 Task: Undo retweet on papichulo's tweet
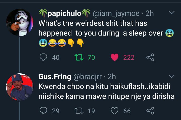click(79, 57)
